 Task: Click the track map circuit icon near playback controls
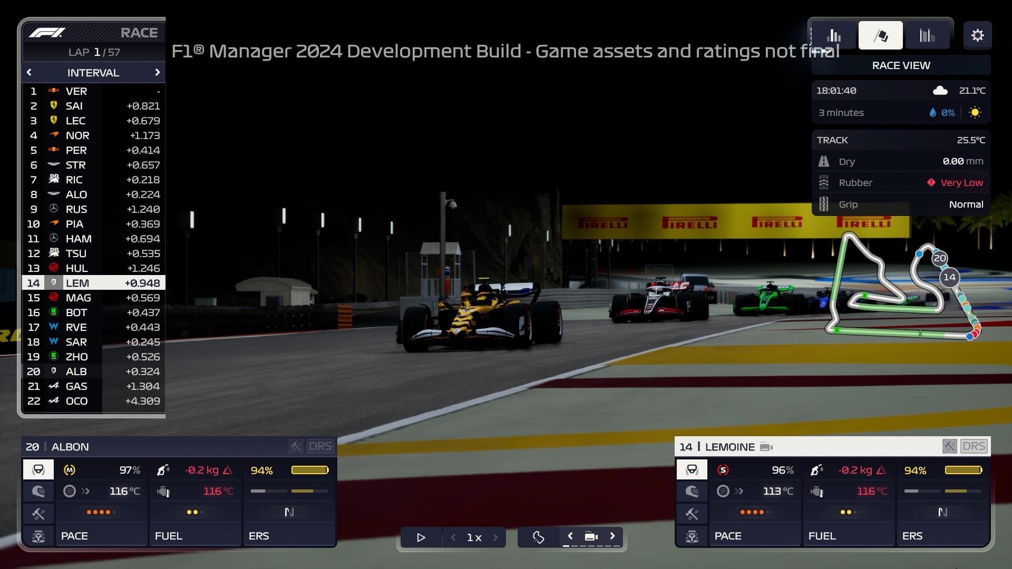click(x=538, y=537)
